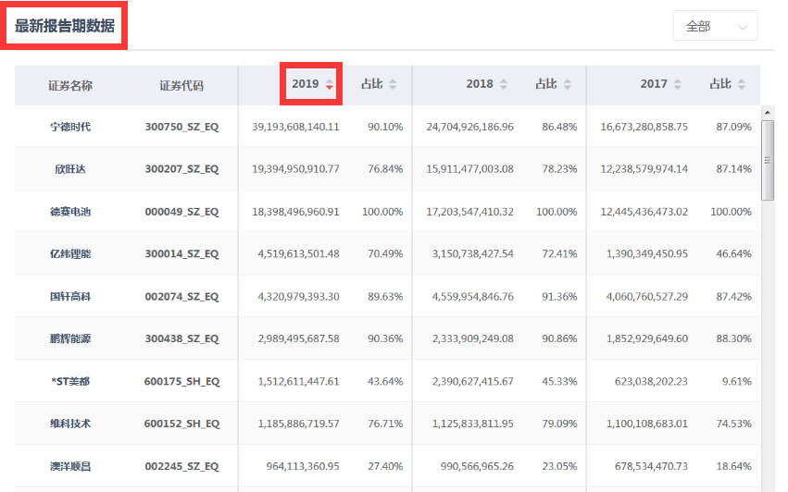Sort by the 2019 column arrow icon
The width and height of the screenshot is (788, 492).
(330, 84)
